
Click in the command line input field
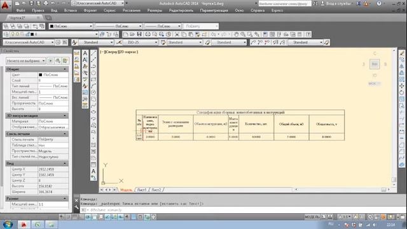click(242, 209)
